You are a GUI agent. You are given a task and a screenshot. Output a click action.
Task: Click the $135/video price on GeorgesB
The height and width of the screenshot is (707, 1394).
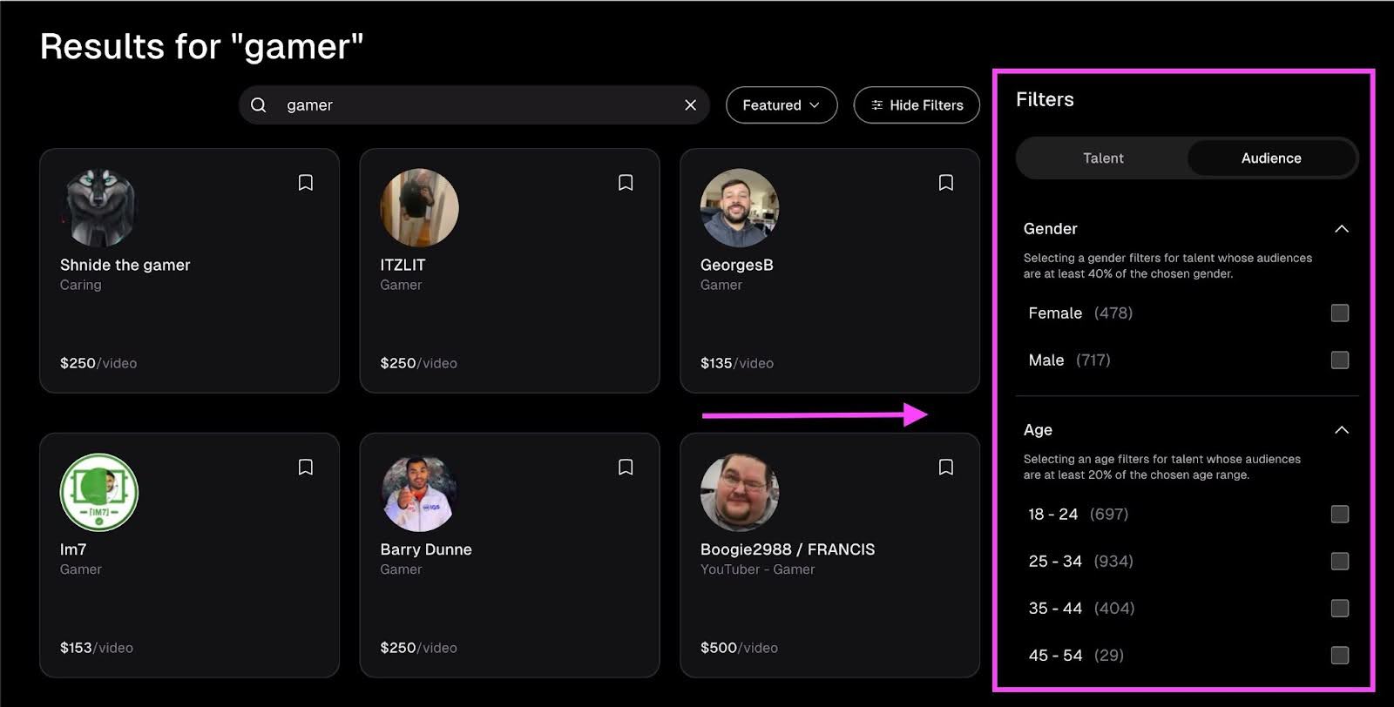pos(737,364)
